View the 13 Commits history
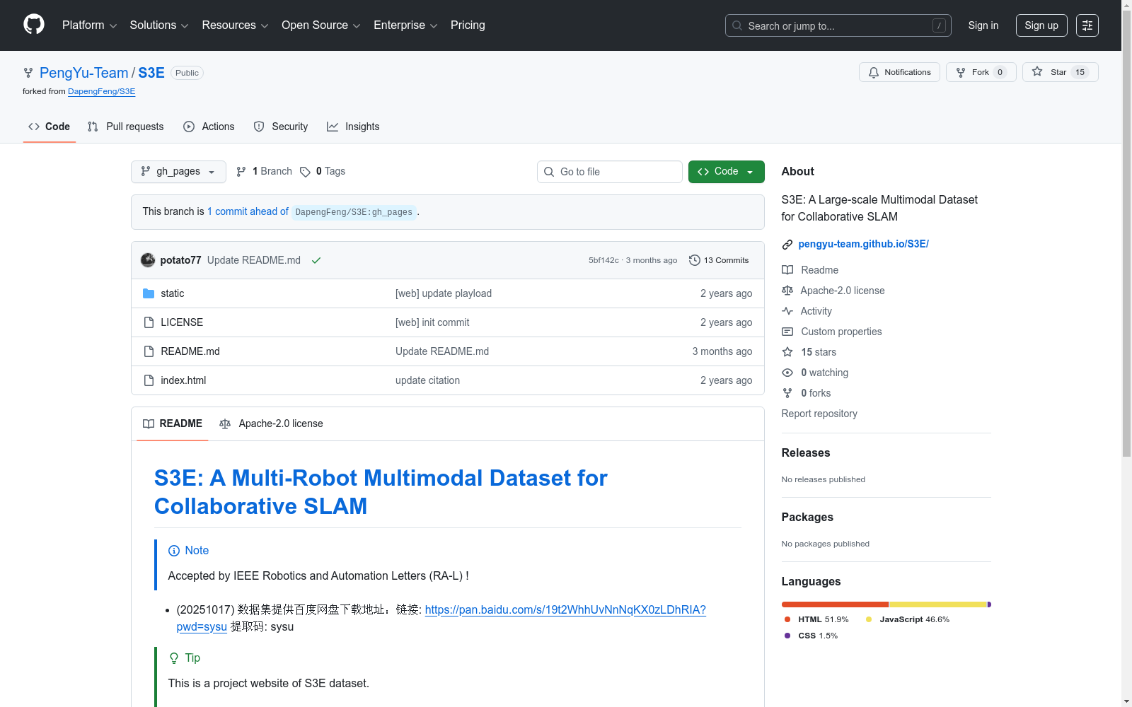The height and width of the screenshot is (707, 1132). tap(719, 260)
